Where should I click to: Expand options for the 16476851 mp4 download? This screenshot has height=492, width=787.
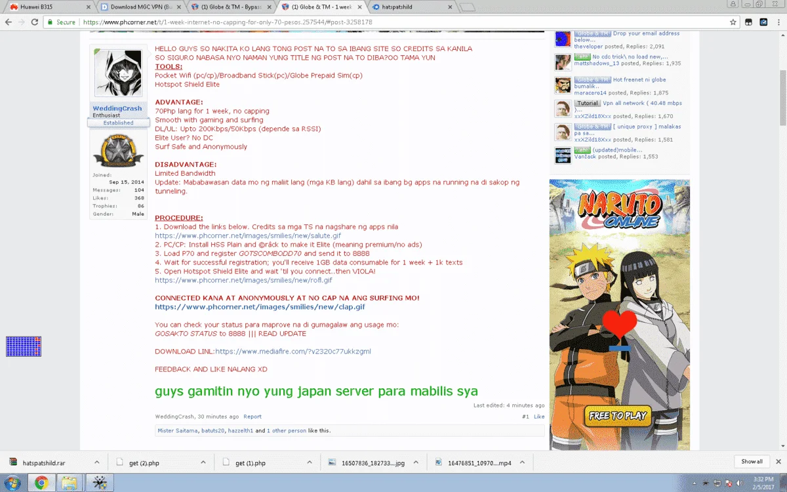point(521,462)
